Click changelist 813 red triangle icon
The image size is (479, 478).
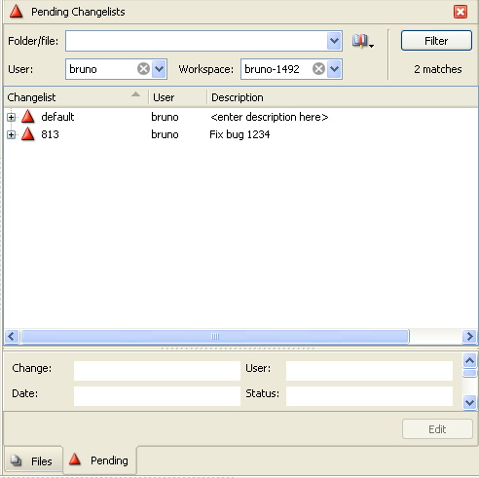click(28, 134)
